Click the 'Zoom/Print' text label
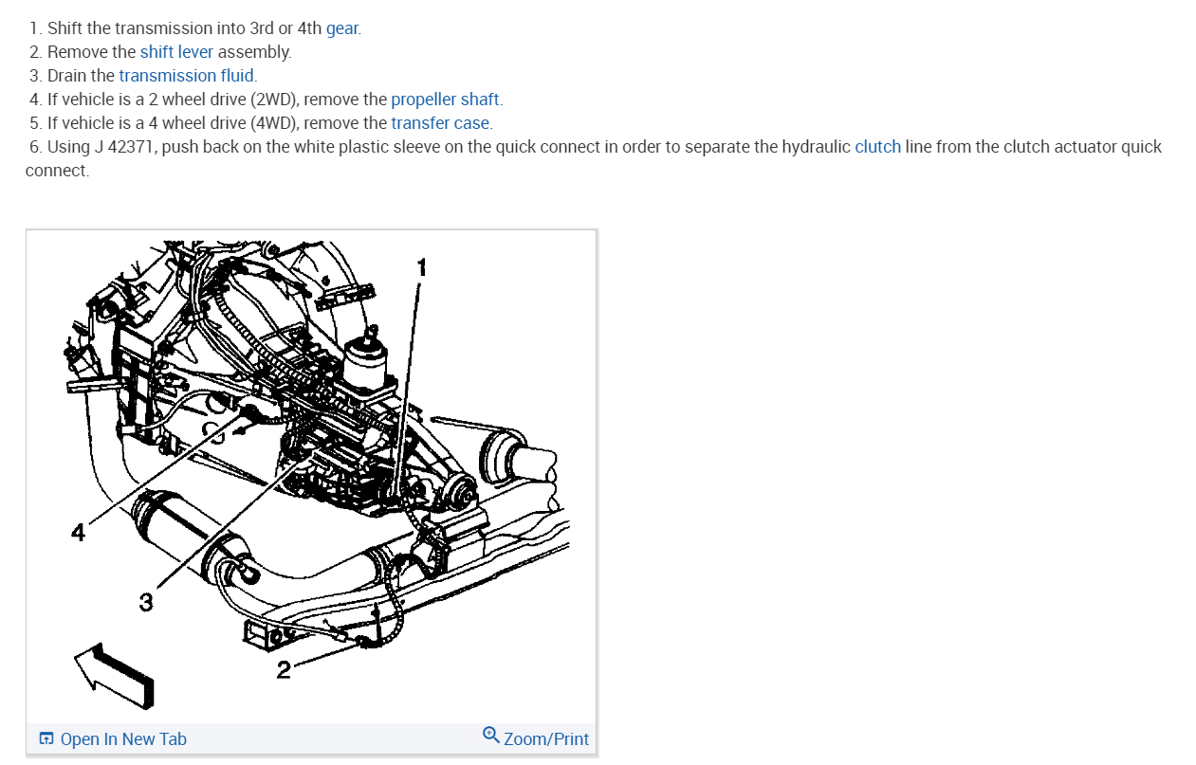Image resolution: width=1196 pixels, height=765 pixels. [546, 739]
